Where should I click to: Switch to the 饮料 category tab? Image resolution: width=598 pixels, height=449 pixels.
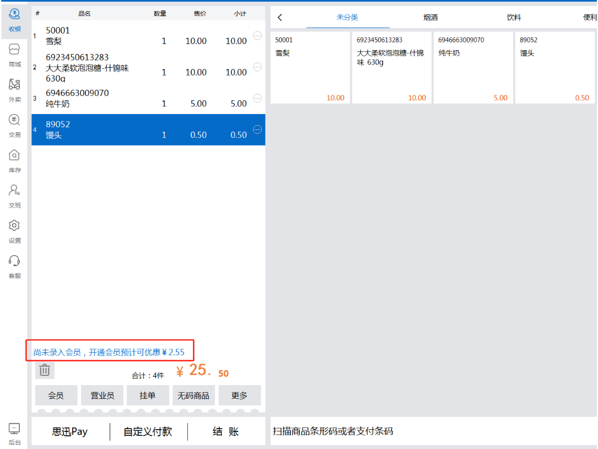(514, 18)
